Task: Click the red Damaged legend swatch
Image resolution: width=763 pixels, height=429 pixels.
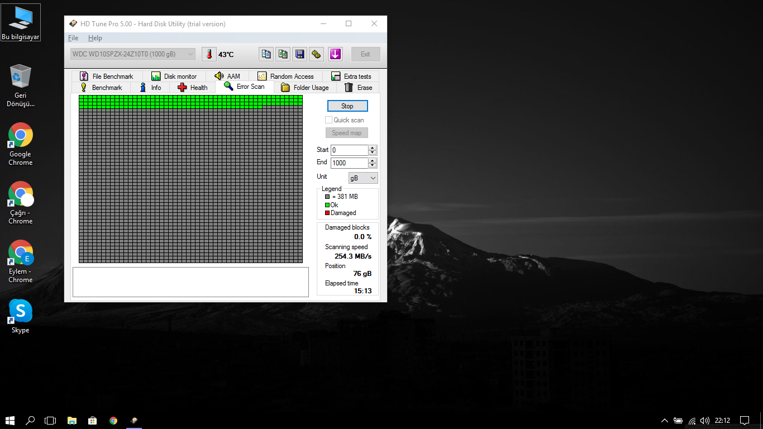Action: tap(327, 213)
